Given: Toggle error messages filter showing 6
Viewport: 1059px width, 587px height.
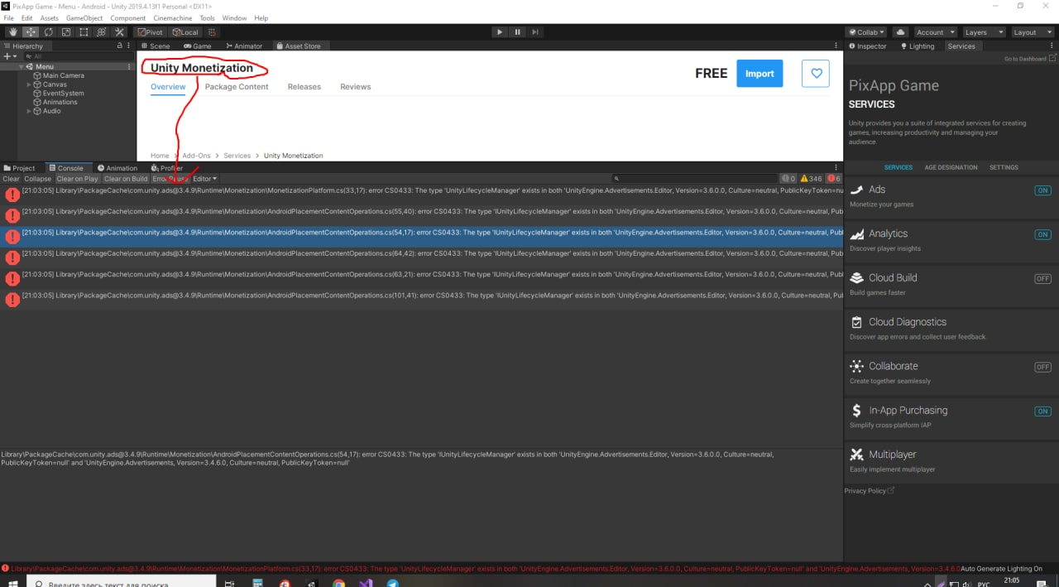Looking at the screenshot, I should coord(834,179).
